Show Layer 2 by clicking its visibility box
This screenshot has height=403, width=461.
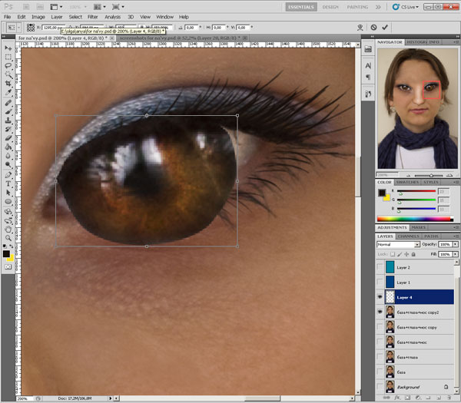[x=381, y=266]
